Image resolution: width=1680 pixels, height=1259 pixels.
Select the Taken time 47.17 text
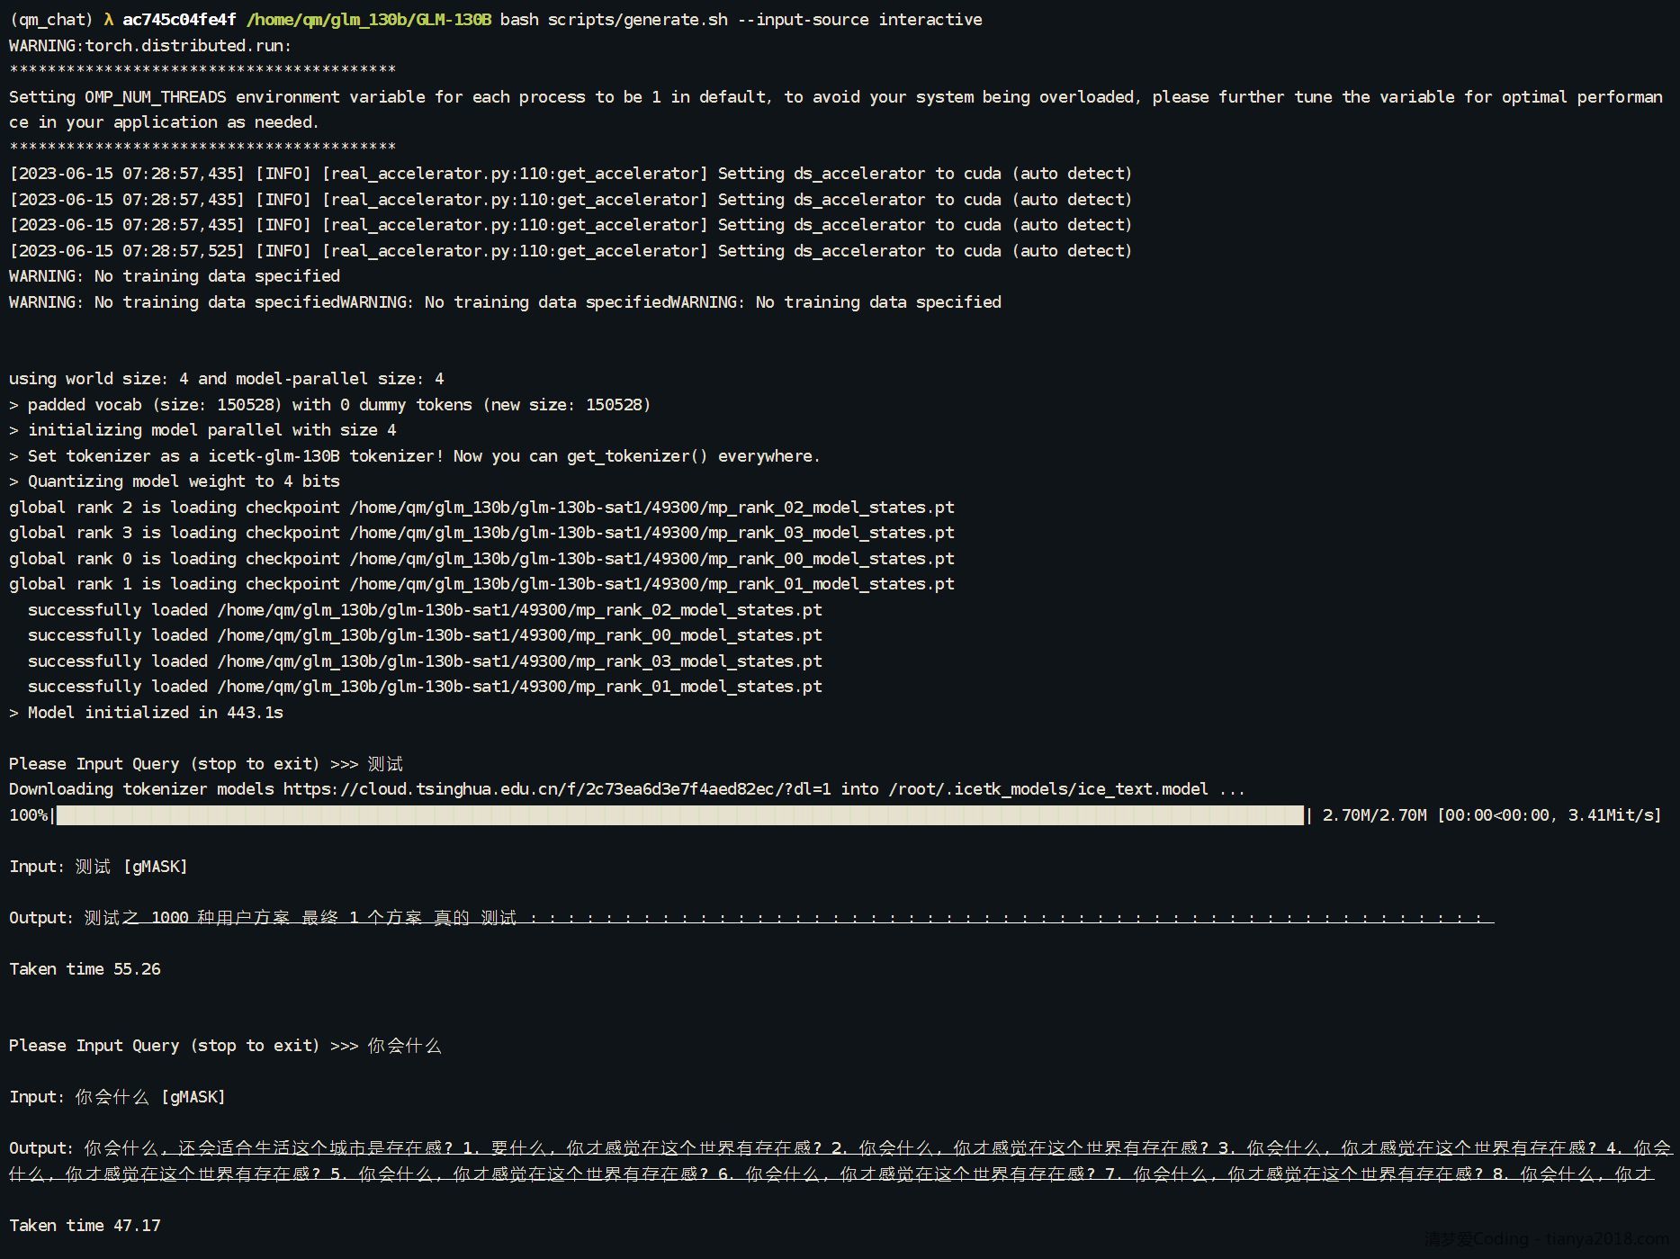(85, 1225)
